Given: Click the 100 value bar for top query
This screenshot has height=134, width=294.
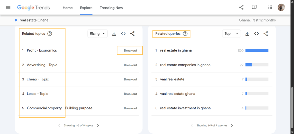Looking at the screenshot, I should pyautogui.click(x=257, y=50).
